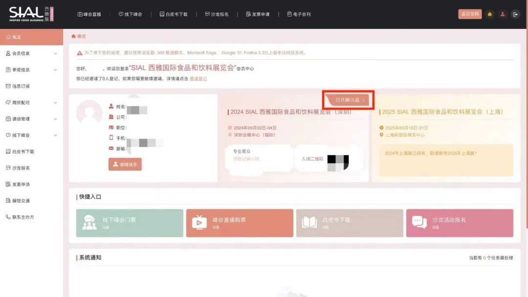Click the logout icon at top right
Screen dimensions: 528x297
[x=516, y=14]
